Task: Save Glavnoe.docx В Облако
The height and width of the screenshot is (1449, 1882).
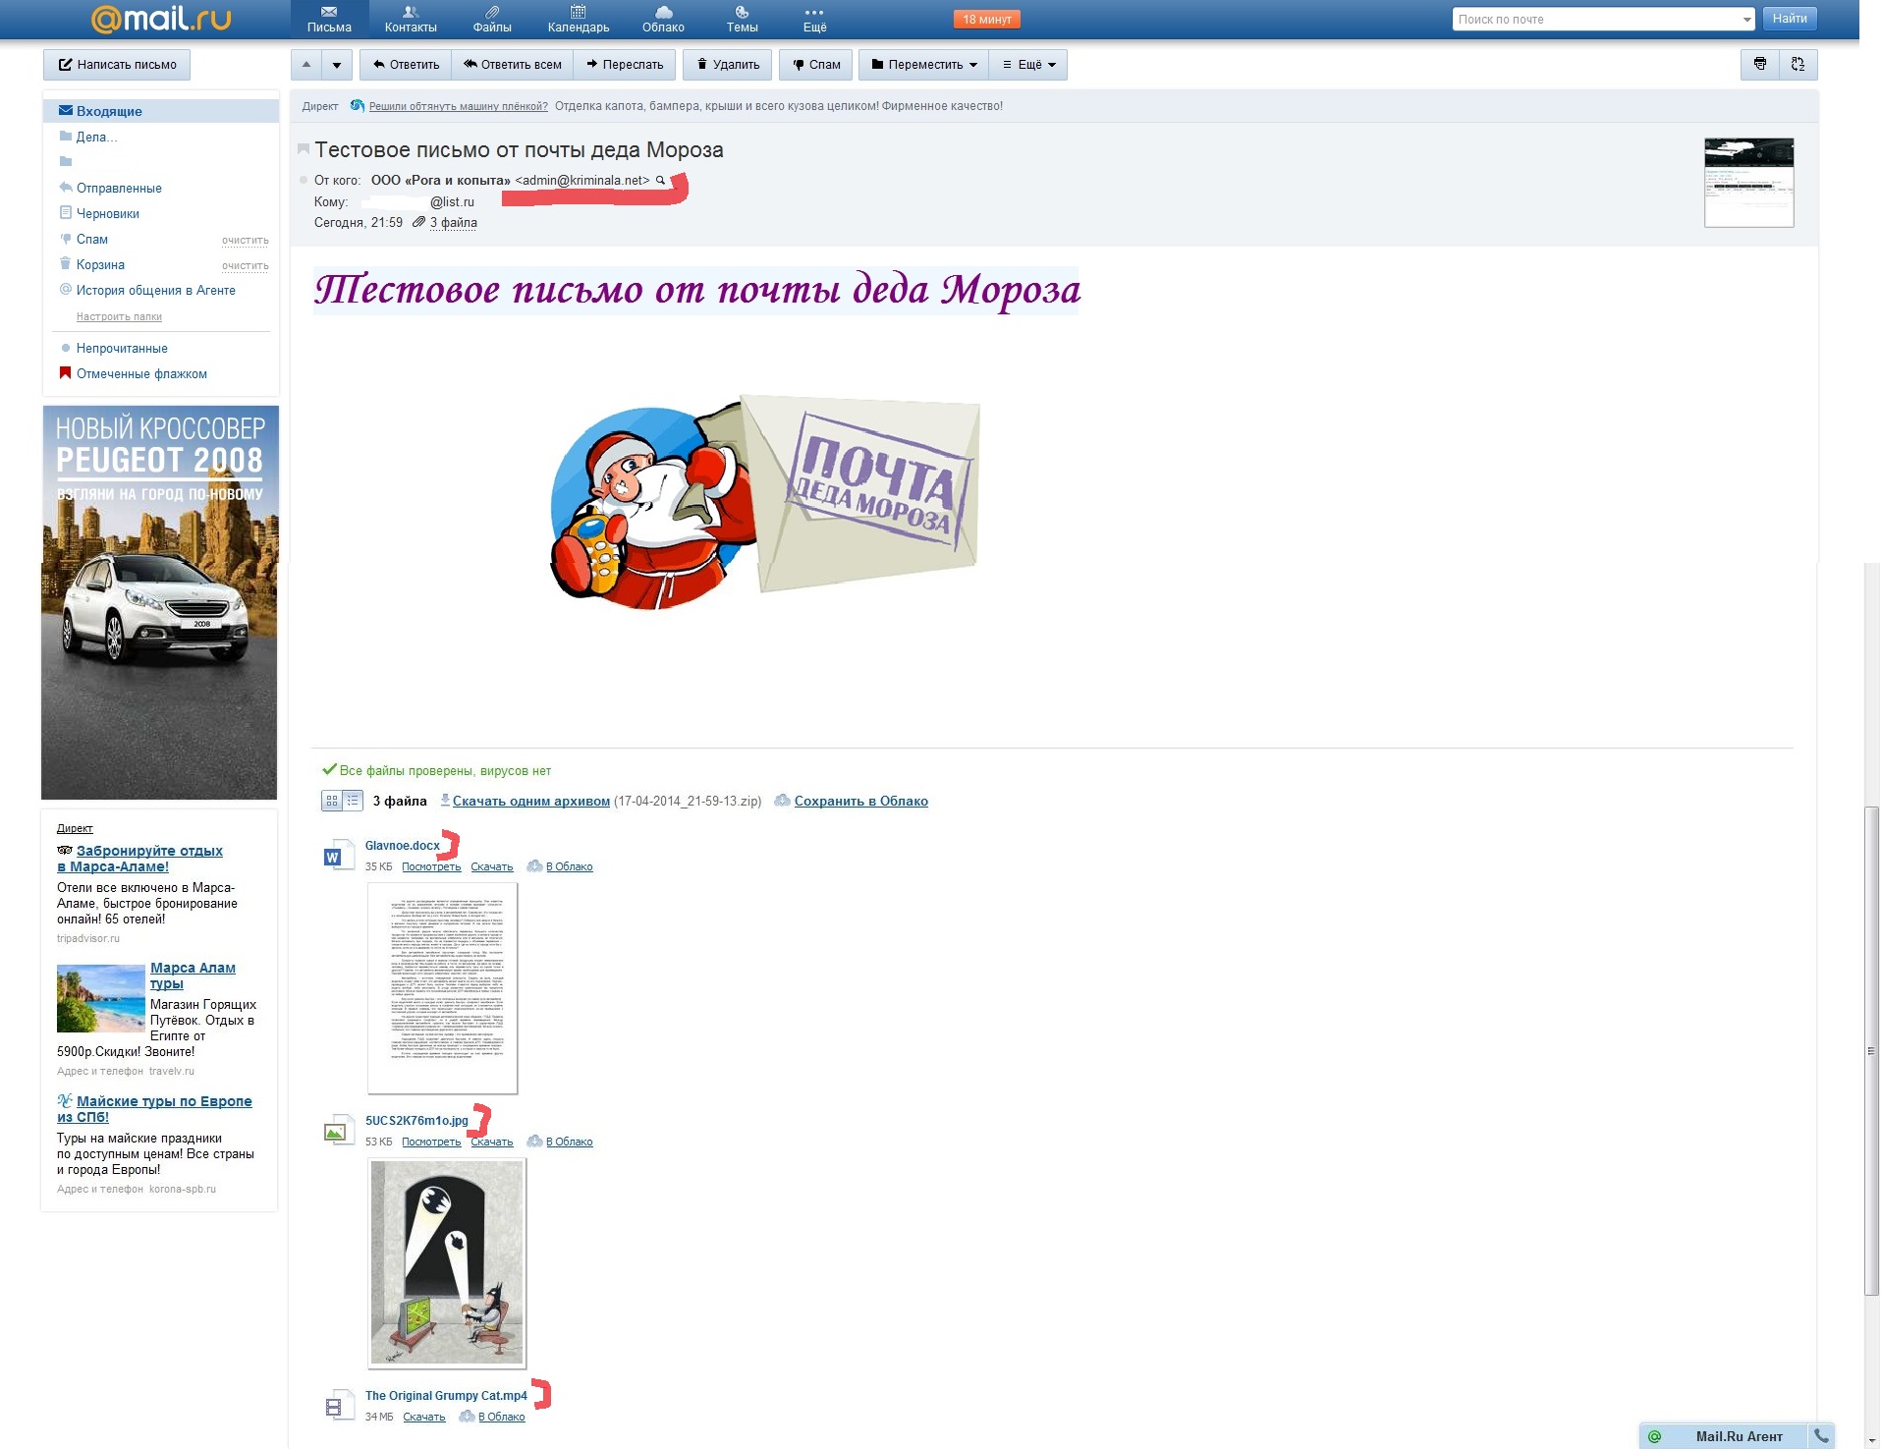Action: pos(569,866)
